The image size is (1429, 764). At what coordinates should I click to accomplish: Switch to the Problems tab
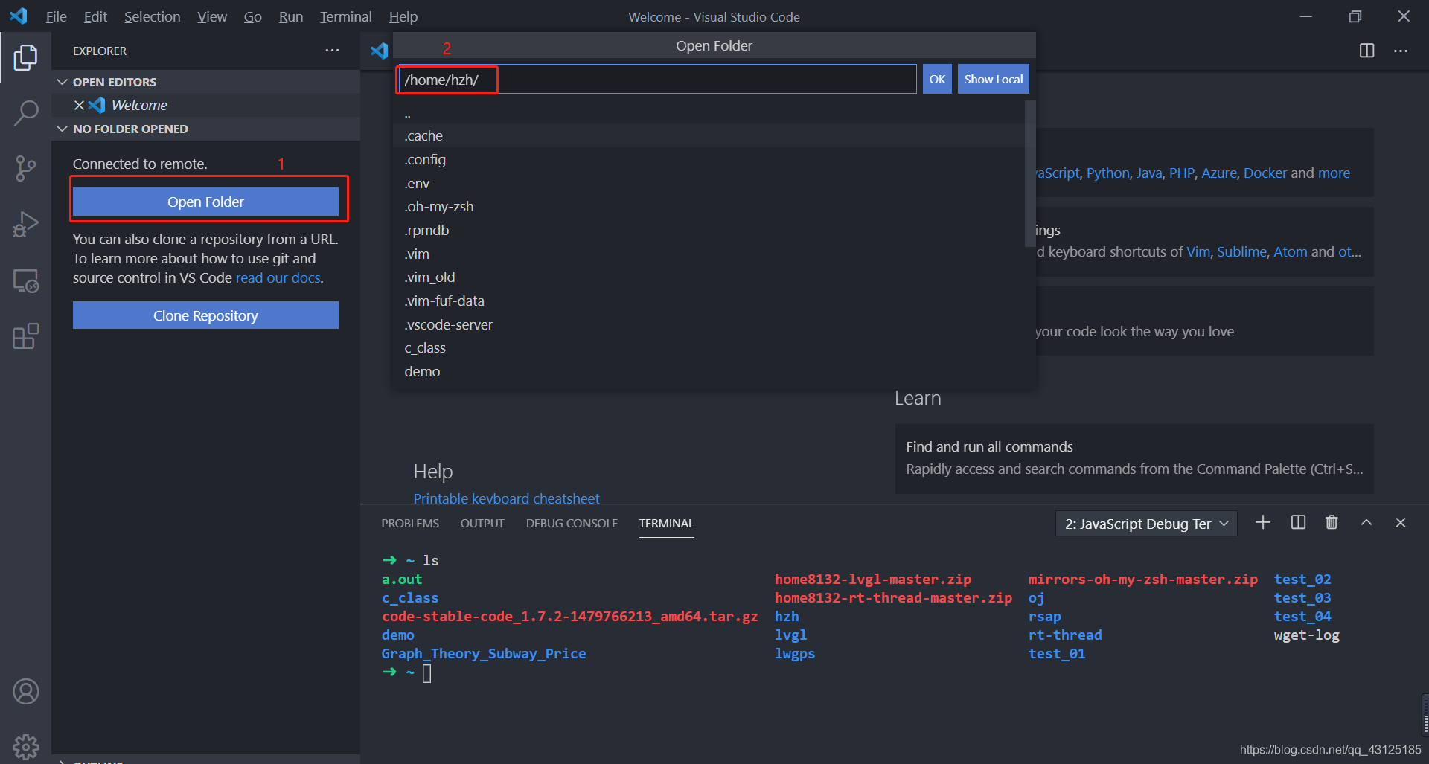[x=410, y=524]
